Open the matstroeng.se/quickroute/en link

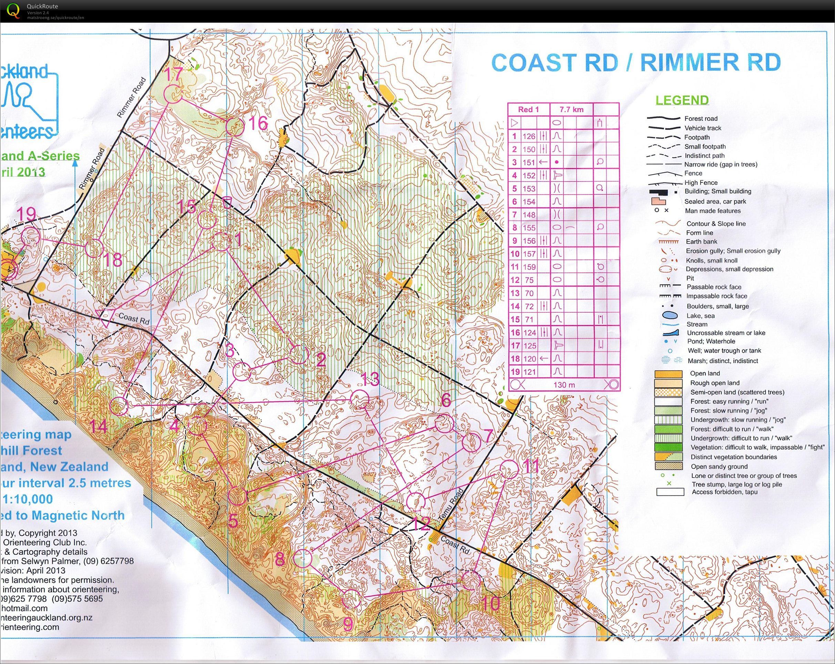[x=55, y=18]
